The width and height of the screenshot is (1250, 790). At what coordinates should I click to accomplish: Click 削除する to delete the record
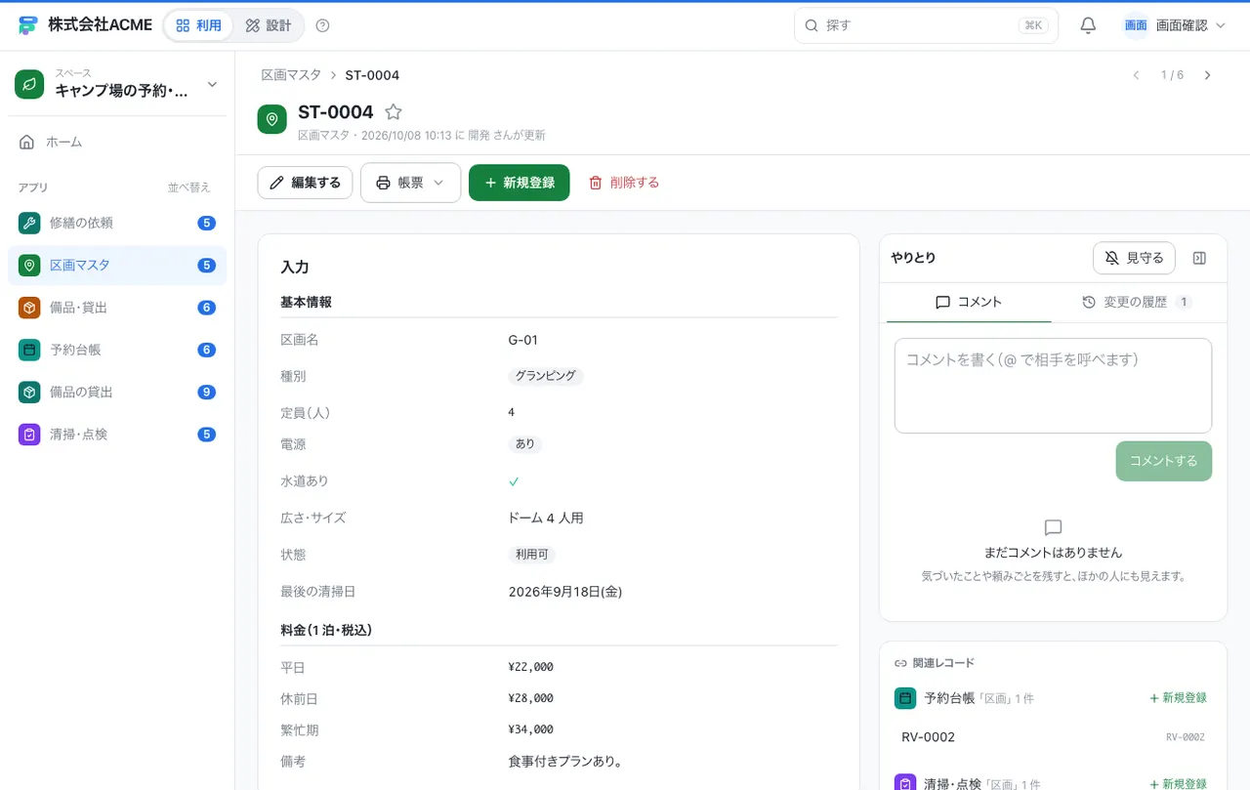[624, 183]
